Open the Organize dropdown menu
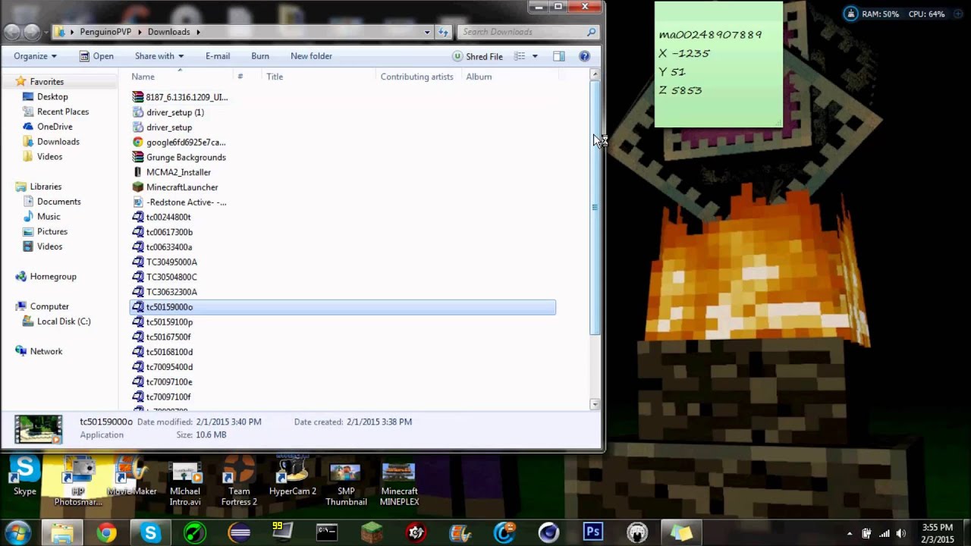Viewport: 971px width, 546px height. (x=35, y=56)
